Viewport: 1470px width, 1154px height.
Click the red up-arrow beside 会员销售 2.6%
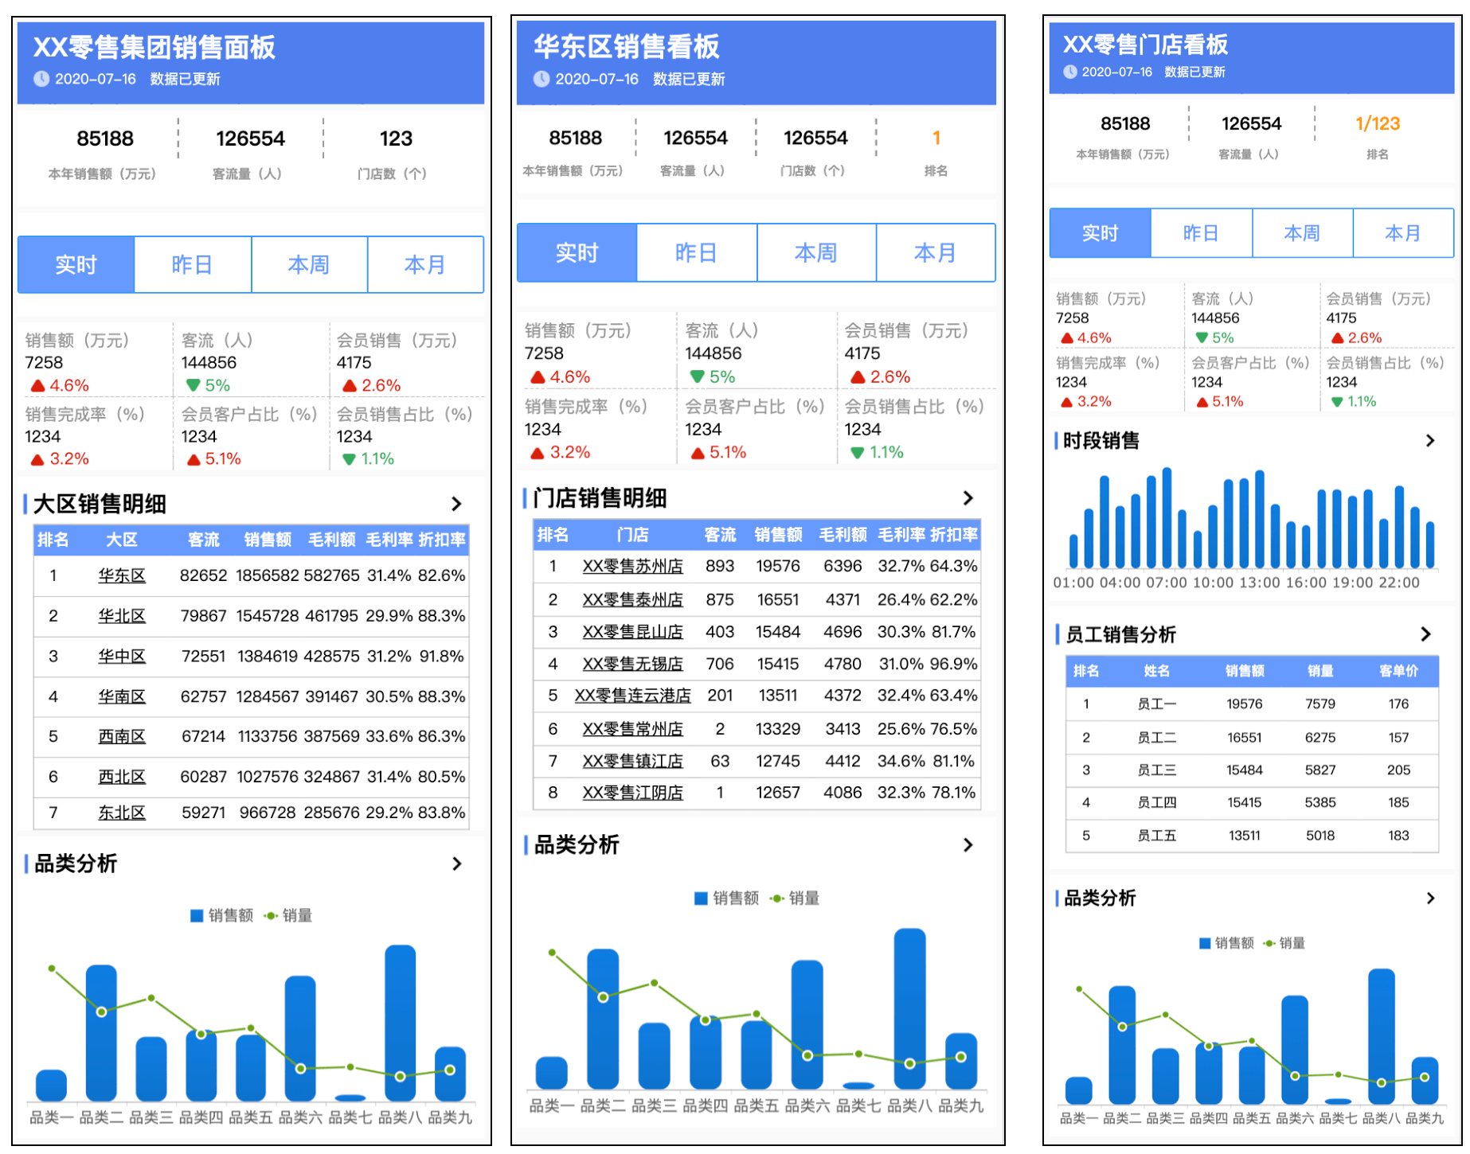(351, 384)
